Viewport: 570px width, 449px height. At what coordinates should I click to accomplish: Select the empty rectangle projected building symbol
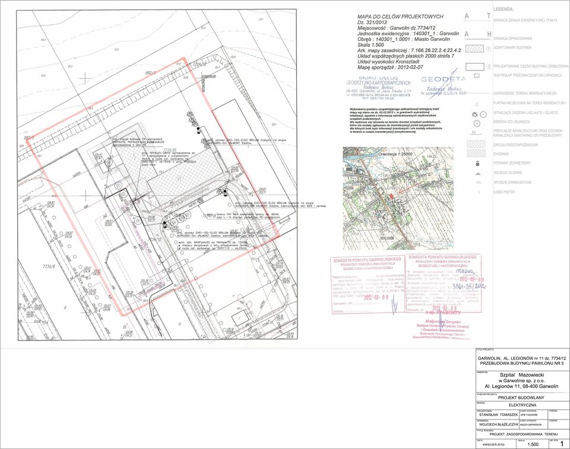[475, 66]
